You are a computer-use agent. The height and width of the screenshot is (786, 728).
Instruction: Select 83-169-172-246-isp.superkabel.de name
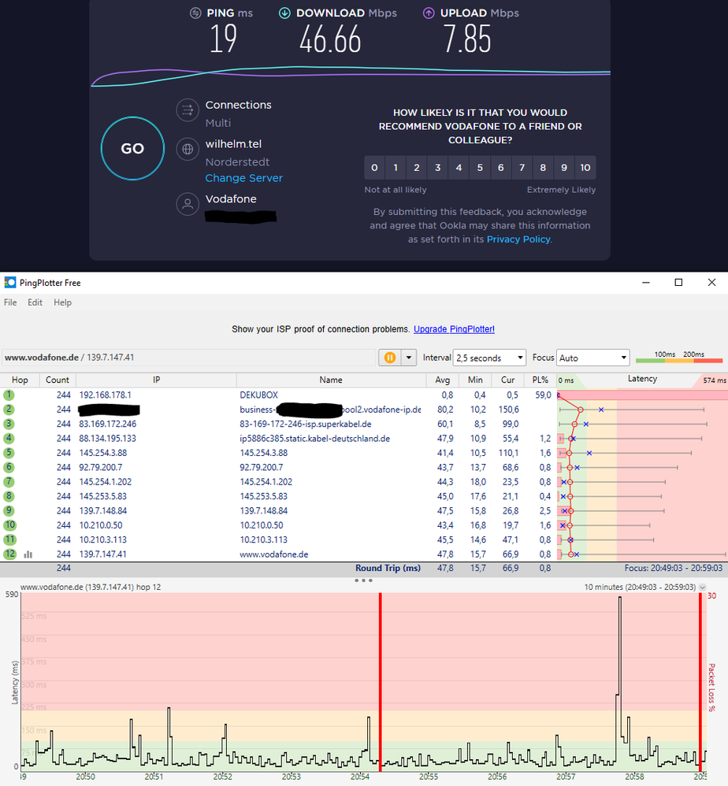click(x=306, y=424)
